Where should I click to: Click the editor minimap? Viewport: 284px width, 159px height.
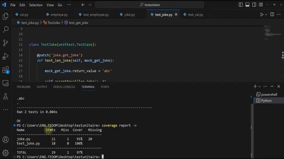pyautogui.click(x=272, y=32)
